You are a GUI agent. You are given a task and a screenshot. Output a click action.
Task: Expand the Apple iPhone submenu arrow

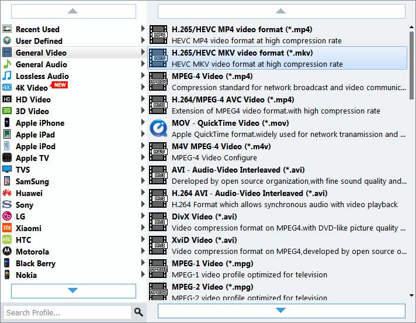click(x=143, y=123)
